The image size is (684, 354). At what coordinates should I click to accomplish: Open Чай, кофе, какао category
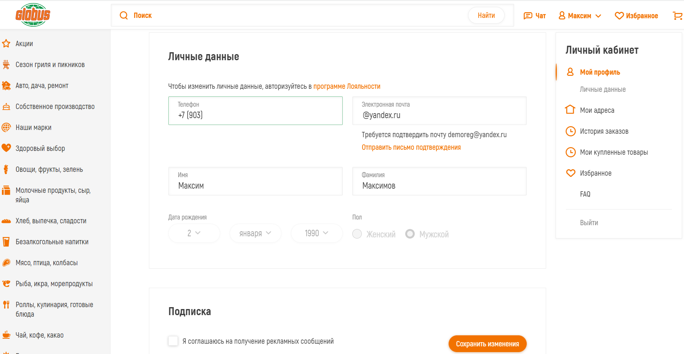pos(40,335)
